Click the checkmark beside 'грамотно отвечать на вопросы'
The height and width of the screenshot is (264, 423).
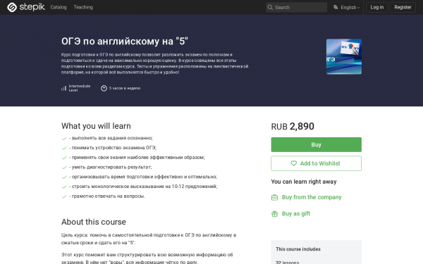pyautogui.click(x=64, y=196)
